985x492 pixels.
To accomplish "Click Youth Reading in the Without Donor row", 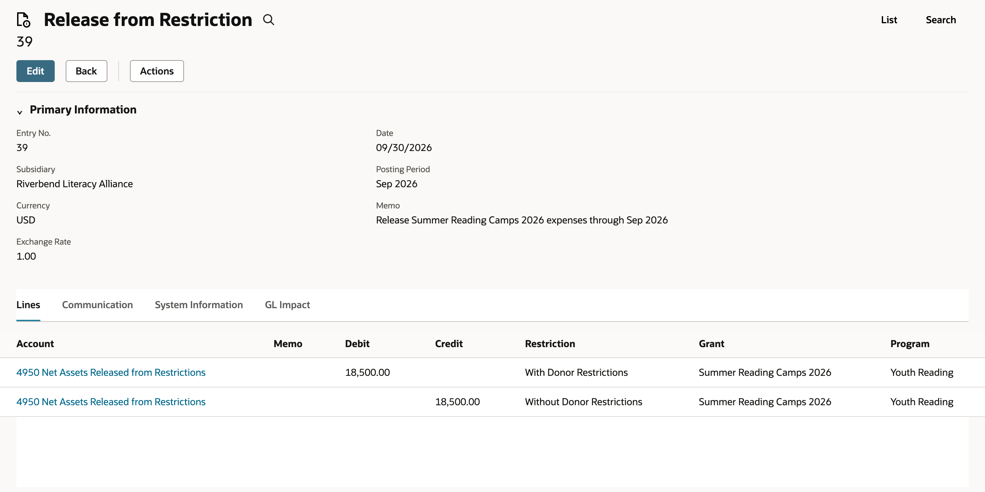I will point(922,401).
